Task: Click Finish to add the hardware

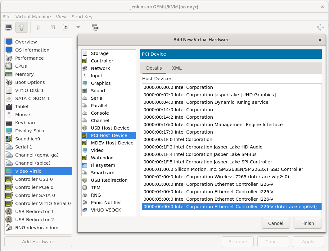Action: (308, 223)
